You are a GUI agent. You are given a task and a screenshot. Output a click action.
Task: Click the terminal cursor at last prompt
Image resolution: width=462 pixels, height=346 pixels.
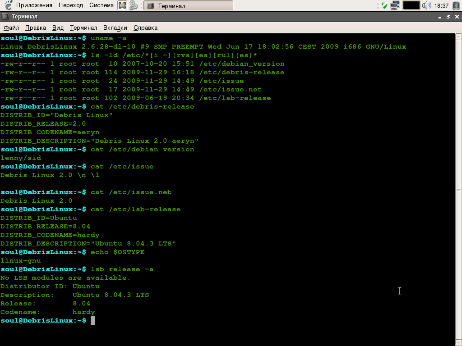tap(93, 320)
